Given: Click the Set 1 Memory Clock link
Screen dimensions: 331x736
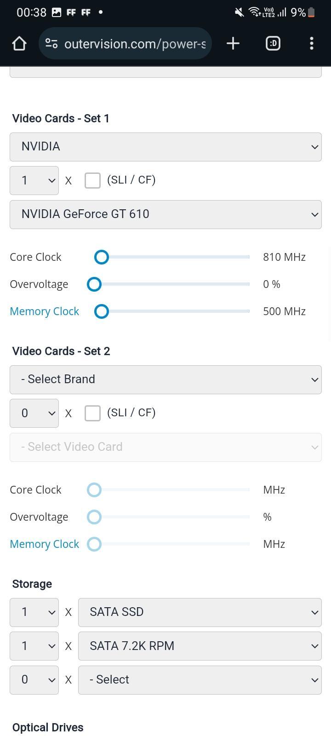Looking at the screenshot, I should pos(45,311).
